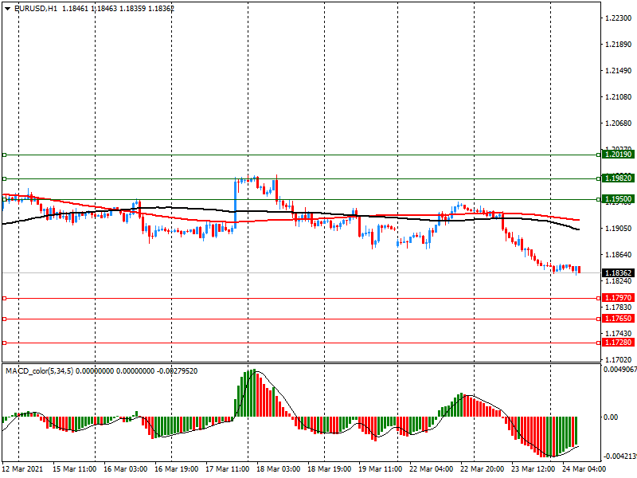The height and width of the screenshot is (478, 637).
Task: Click the current price label 1.18362
Action: coord(617,272)
